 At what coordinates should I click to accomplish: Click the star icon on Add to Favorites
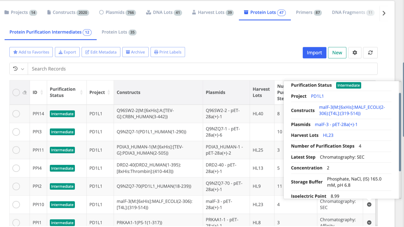pos(15,52)
